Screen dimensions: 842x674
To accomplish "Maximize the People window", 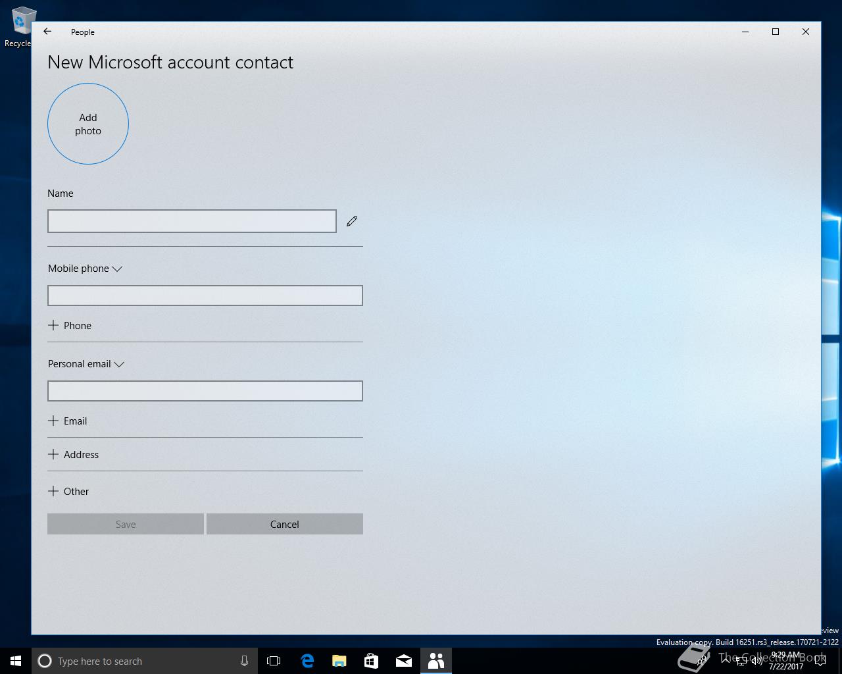I will click(x=776, y=32).
